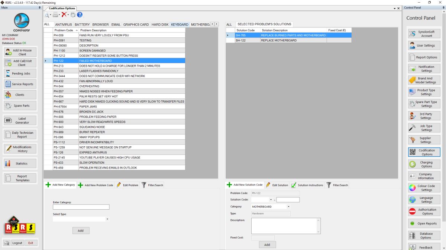Open 3rd Party Settings
Viewport: 446px width, 250px height.
(424, 116)
